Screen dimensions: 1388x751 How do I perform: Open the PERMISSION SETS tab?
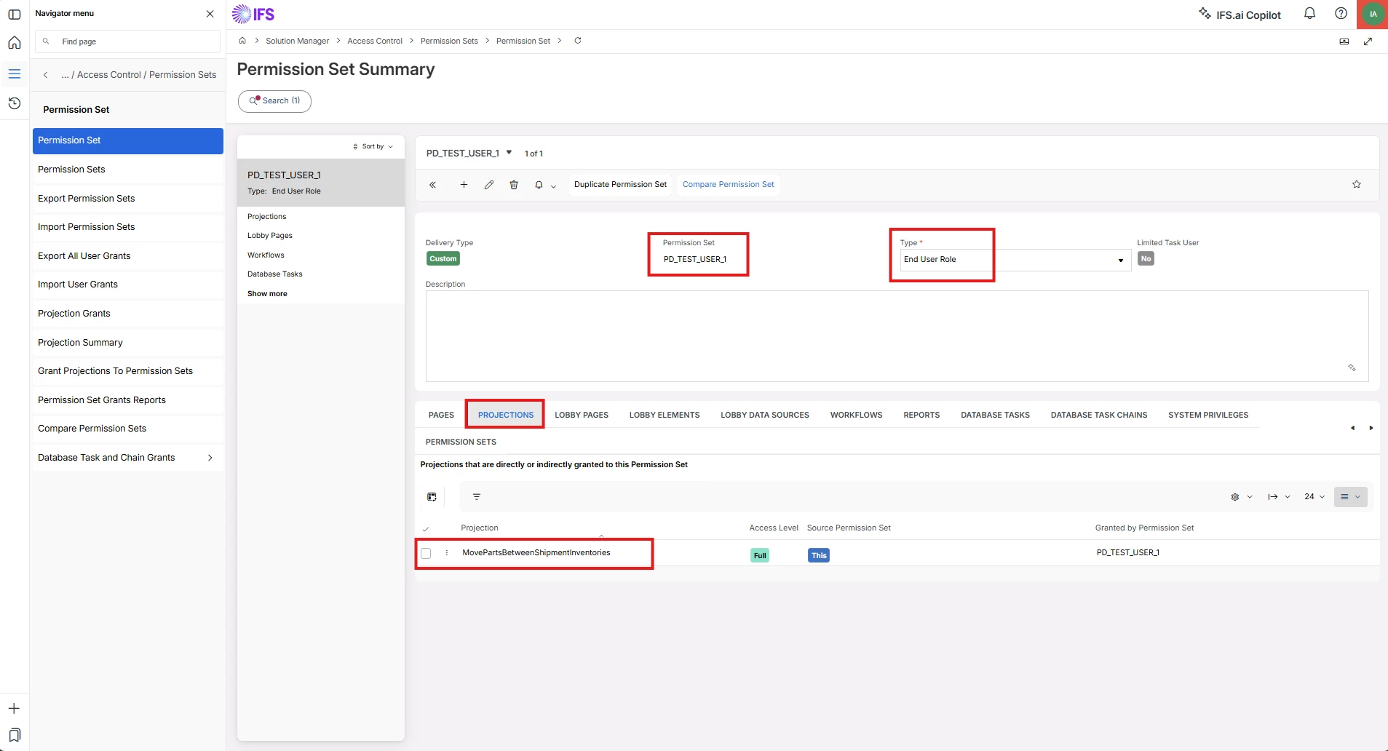pyautogui.click(x=461, y=442)
